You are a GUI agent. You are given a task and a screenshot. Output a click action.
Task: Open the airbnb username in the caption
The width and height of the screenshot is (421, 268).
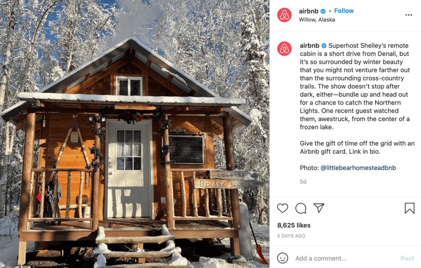pyautogui.click(x=310, y=45)
